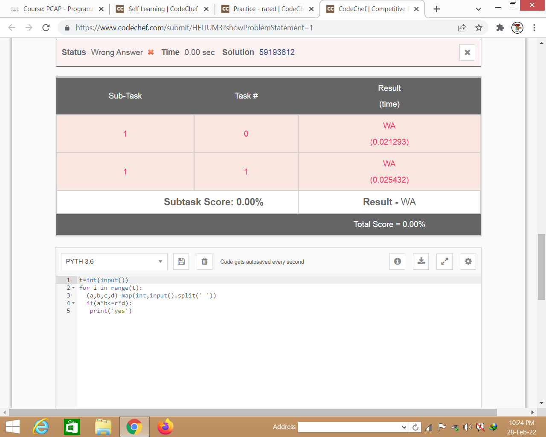Bookmark the page with the star icon

click(479, 27)
